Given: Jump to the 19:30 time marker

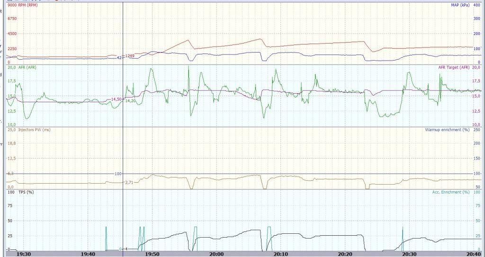Looking at the screenshot, I should tap(24, 254).
